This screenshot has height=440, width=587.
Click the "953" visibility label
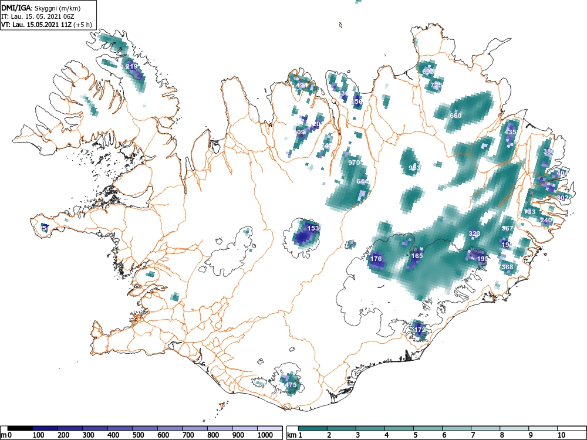(414, 167)
